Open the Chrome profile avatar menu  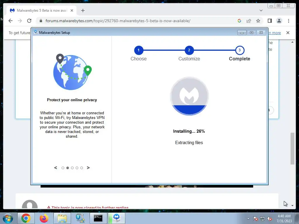coord(279,21)
